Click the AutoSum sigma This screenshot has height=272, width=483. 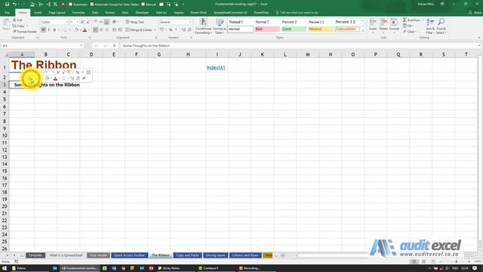[405, 20]
